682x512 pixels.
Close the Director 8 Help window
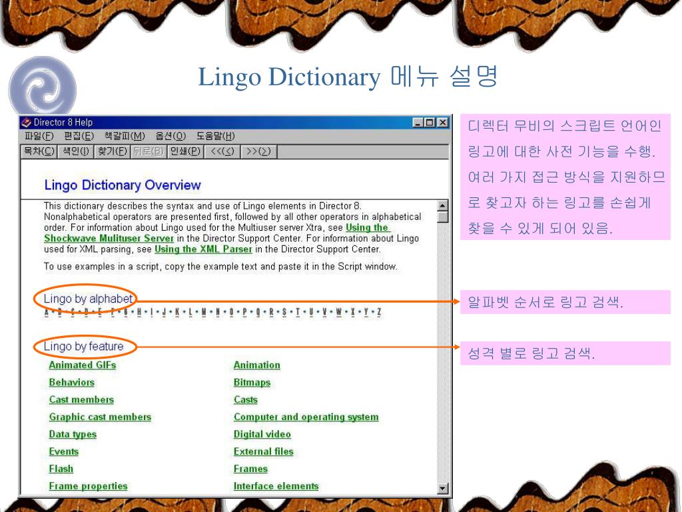point(442,123)
